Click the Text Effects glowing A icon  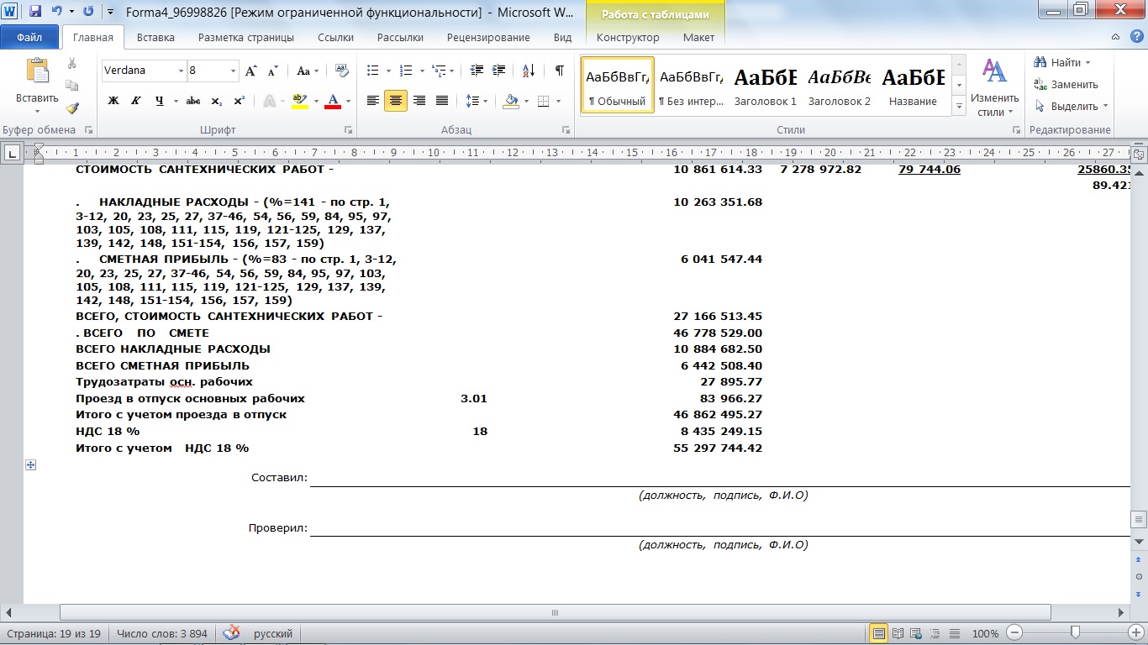pyautogui.click(x=269, y=101)
